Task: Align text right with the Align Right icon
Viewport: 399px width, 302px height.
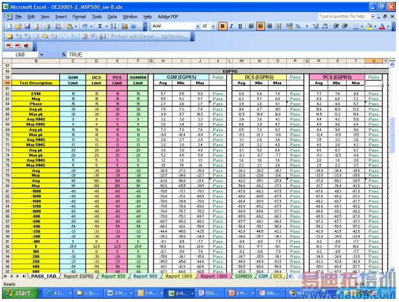Action: coord(269,26)
